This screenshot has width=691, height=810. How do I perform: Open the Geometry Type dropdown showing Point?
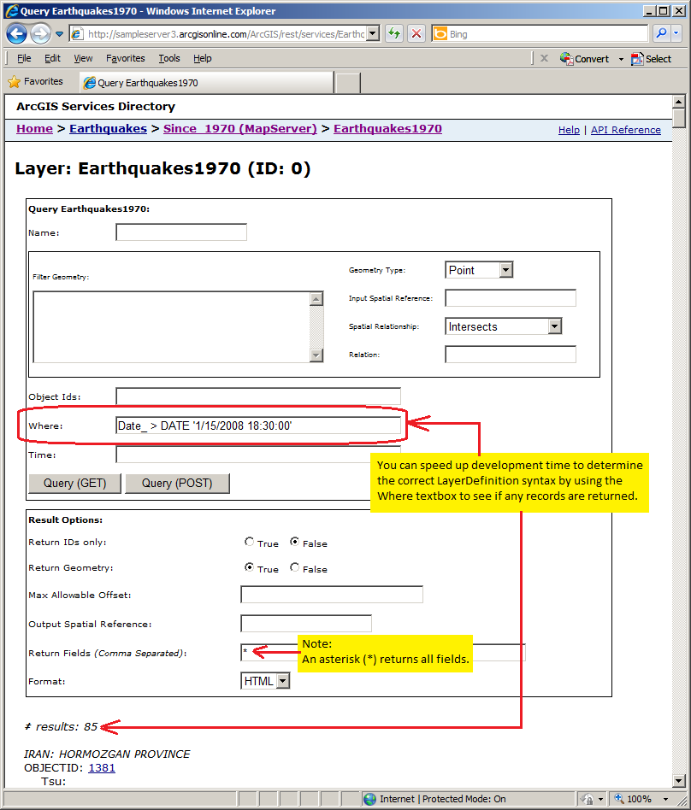pyautogui.click(x=505, y=269)
